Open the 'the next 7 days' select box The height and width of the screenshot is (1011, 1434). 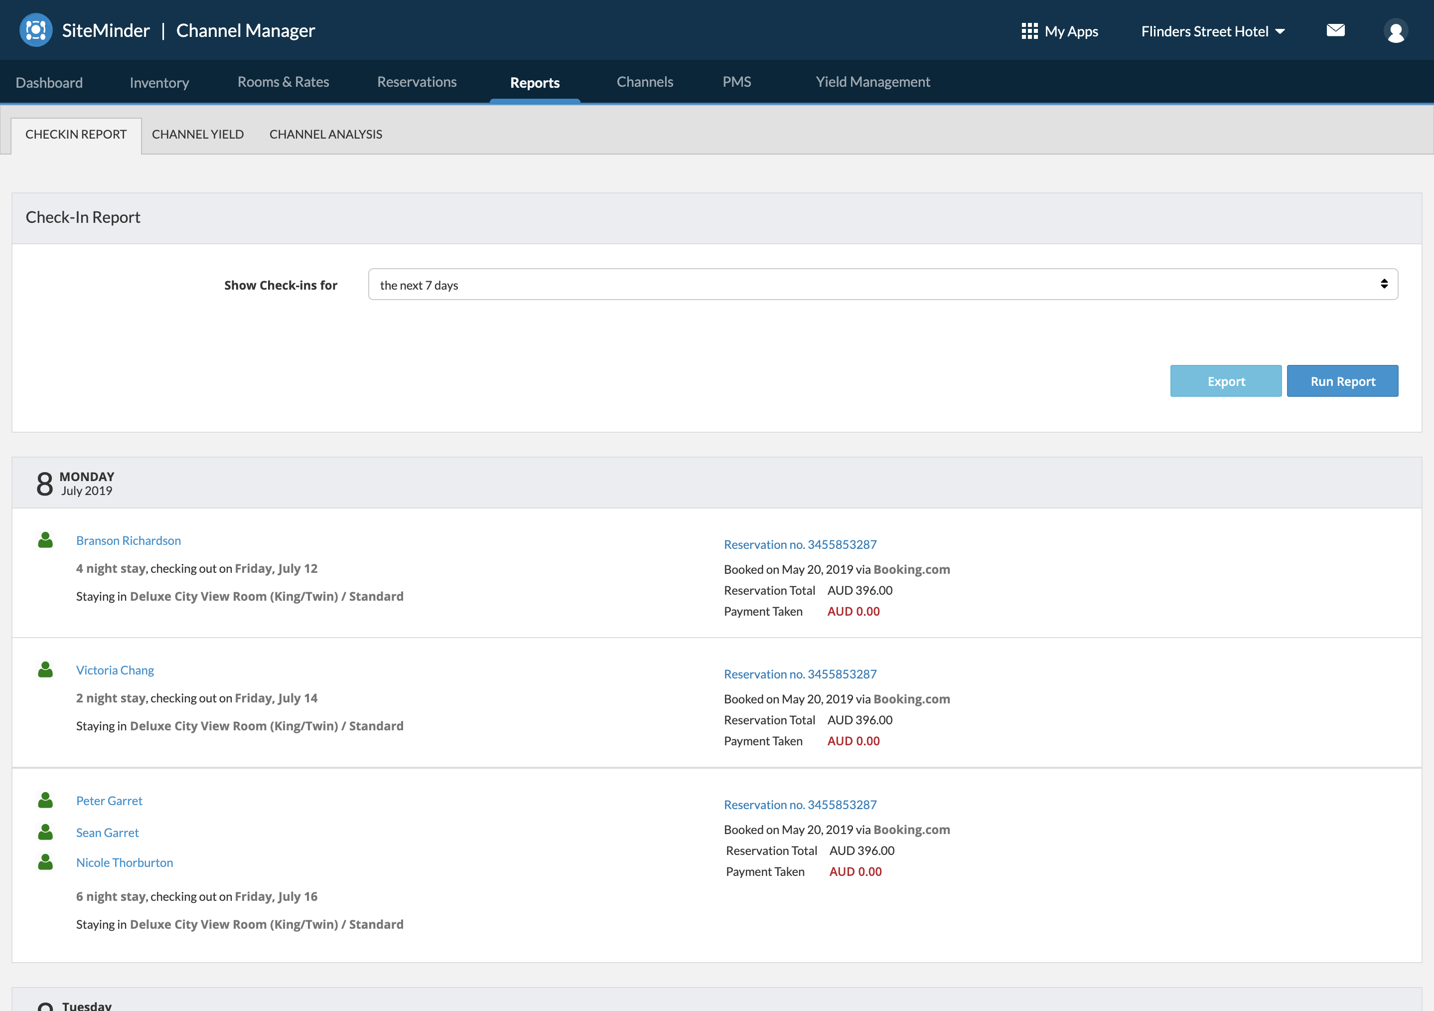pyautogui.click(x=882, y=284)
